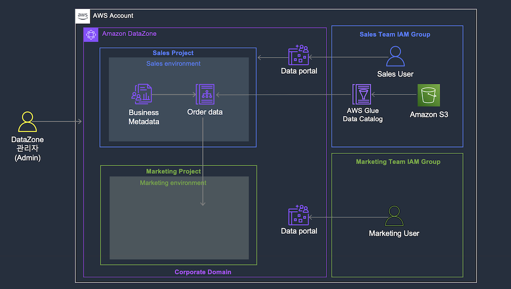
Task: Click the Amazon DataZone service icon
Action: 91,34
